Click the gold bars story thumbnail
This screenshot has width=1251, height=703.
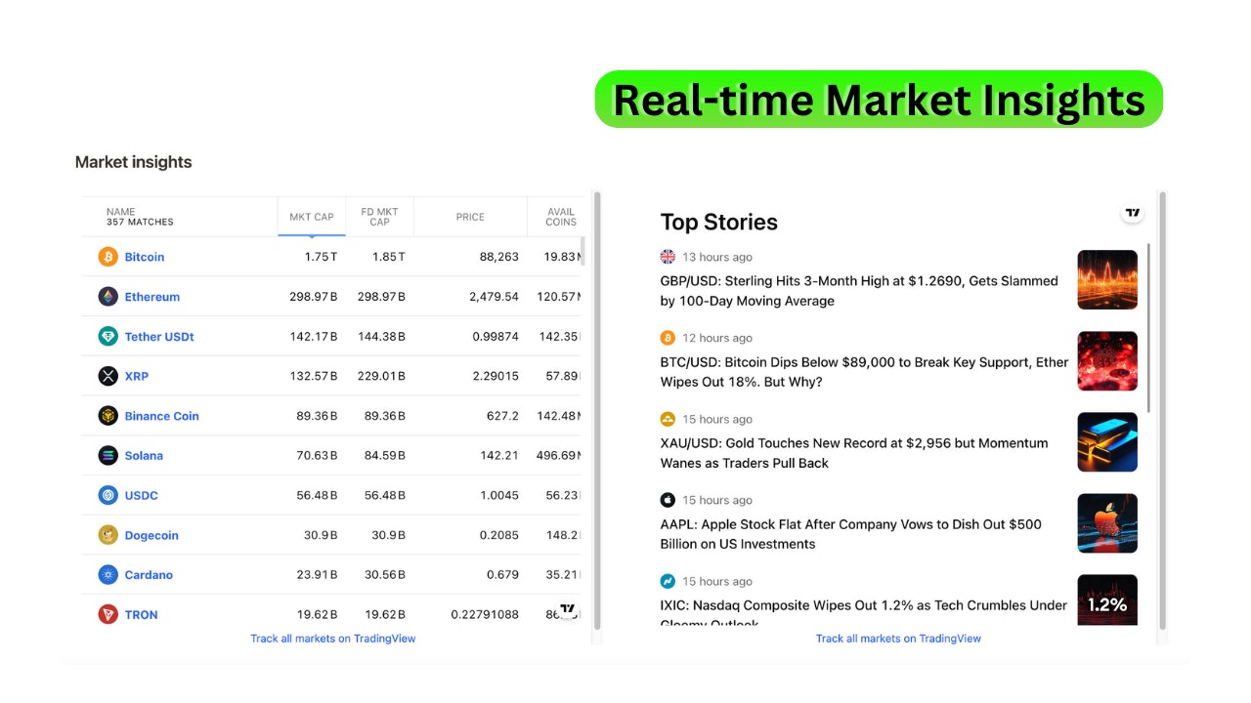[x=1107, y=442]
